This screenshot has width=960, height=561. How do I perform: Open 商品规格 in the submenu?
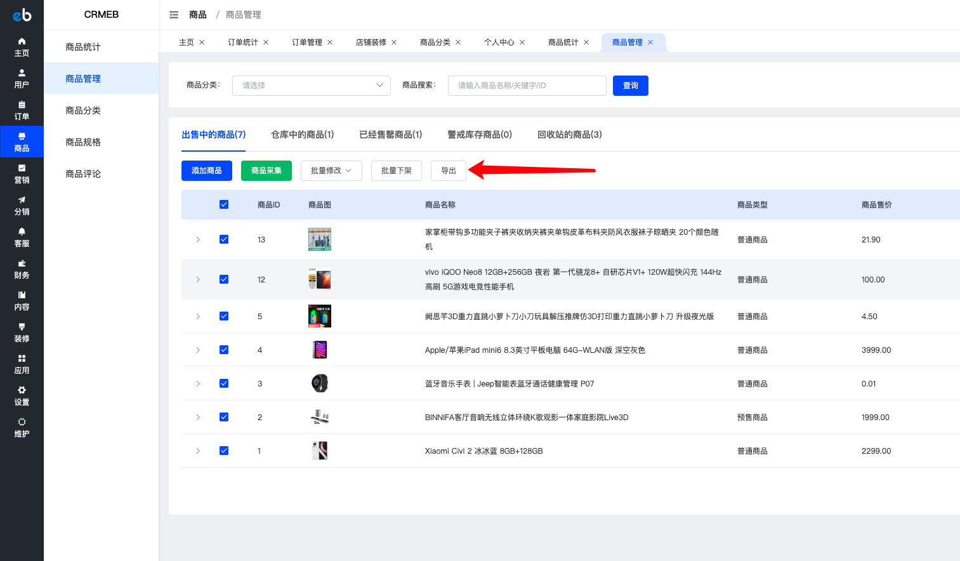(x=101, y=142)
